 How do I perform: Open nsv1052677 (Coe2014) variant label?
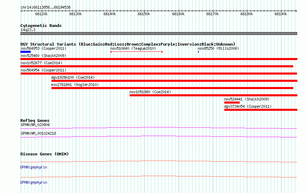point(41,63)
